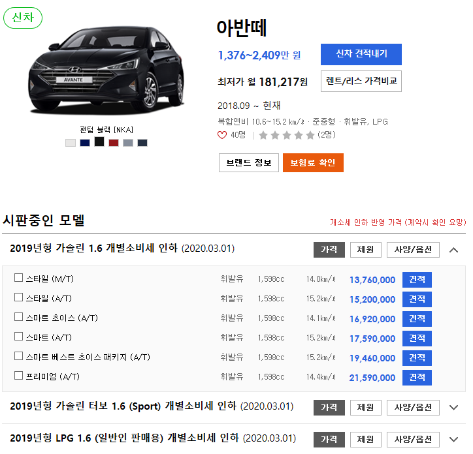The image size is (473, 454).
Task: Click 견적 for 스마트 베스트 초이스 패키지
Action: [x=417, y=358]
